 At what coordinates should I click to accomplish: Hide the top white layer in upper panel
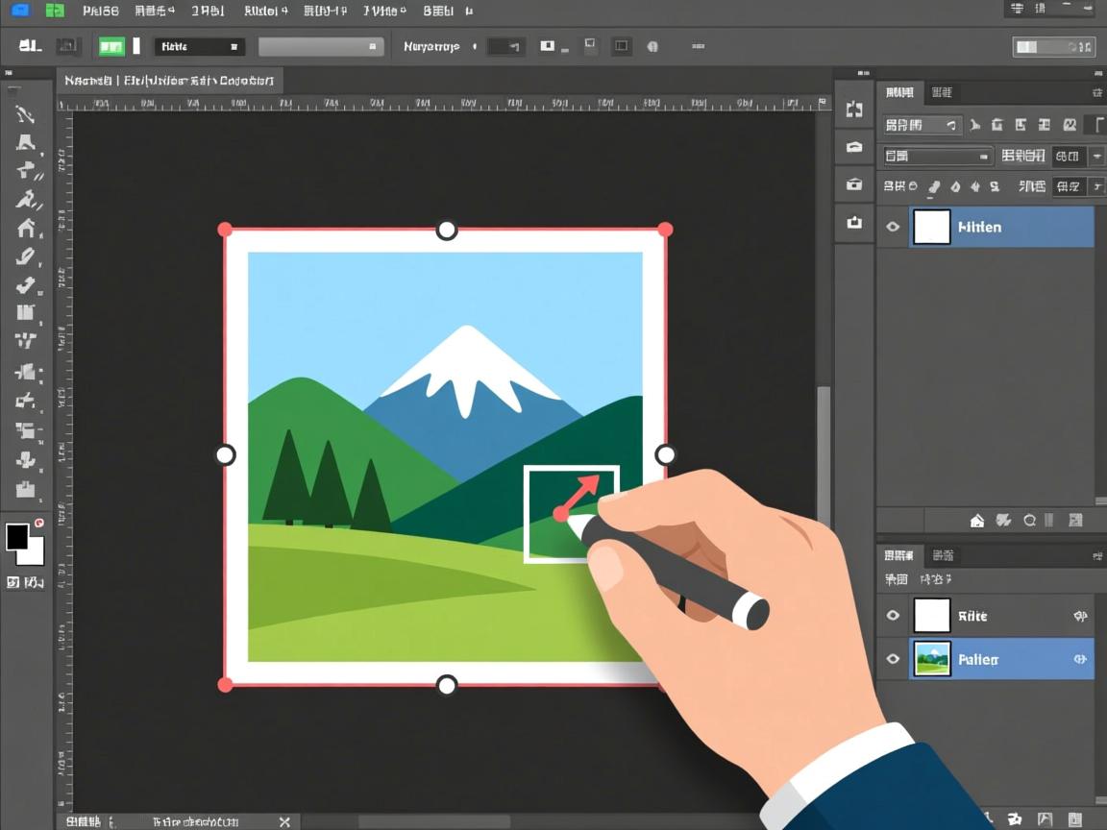pyautogui.click(x=893, y=227)
